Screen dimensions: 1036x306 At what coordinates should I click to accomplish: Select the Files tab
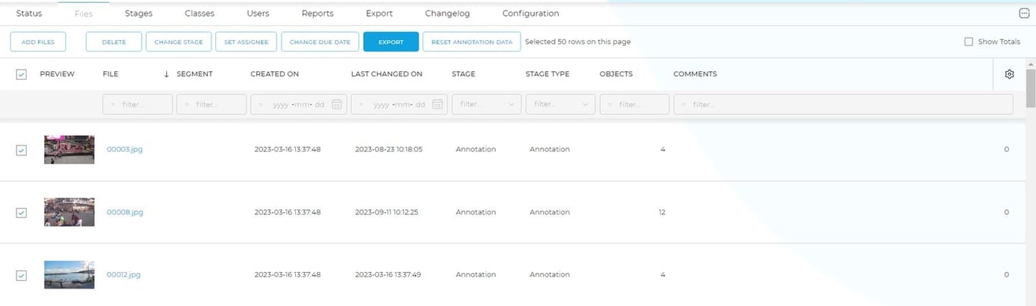[x=83, y=14]
